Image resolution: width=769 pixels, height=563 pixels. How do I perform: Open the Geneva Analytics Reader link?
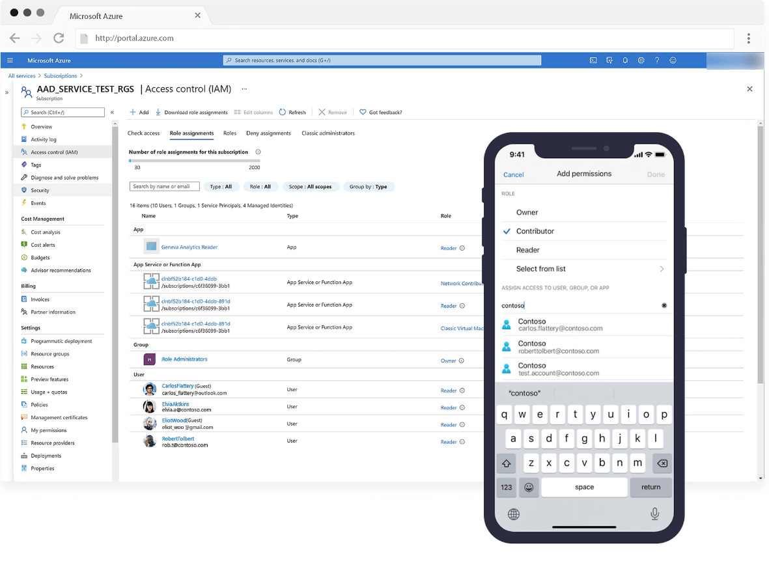189,247
